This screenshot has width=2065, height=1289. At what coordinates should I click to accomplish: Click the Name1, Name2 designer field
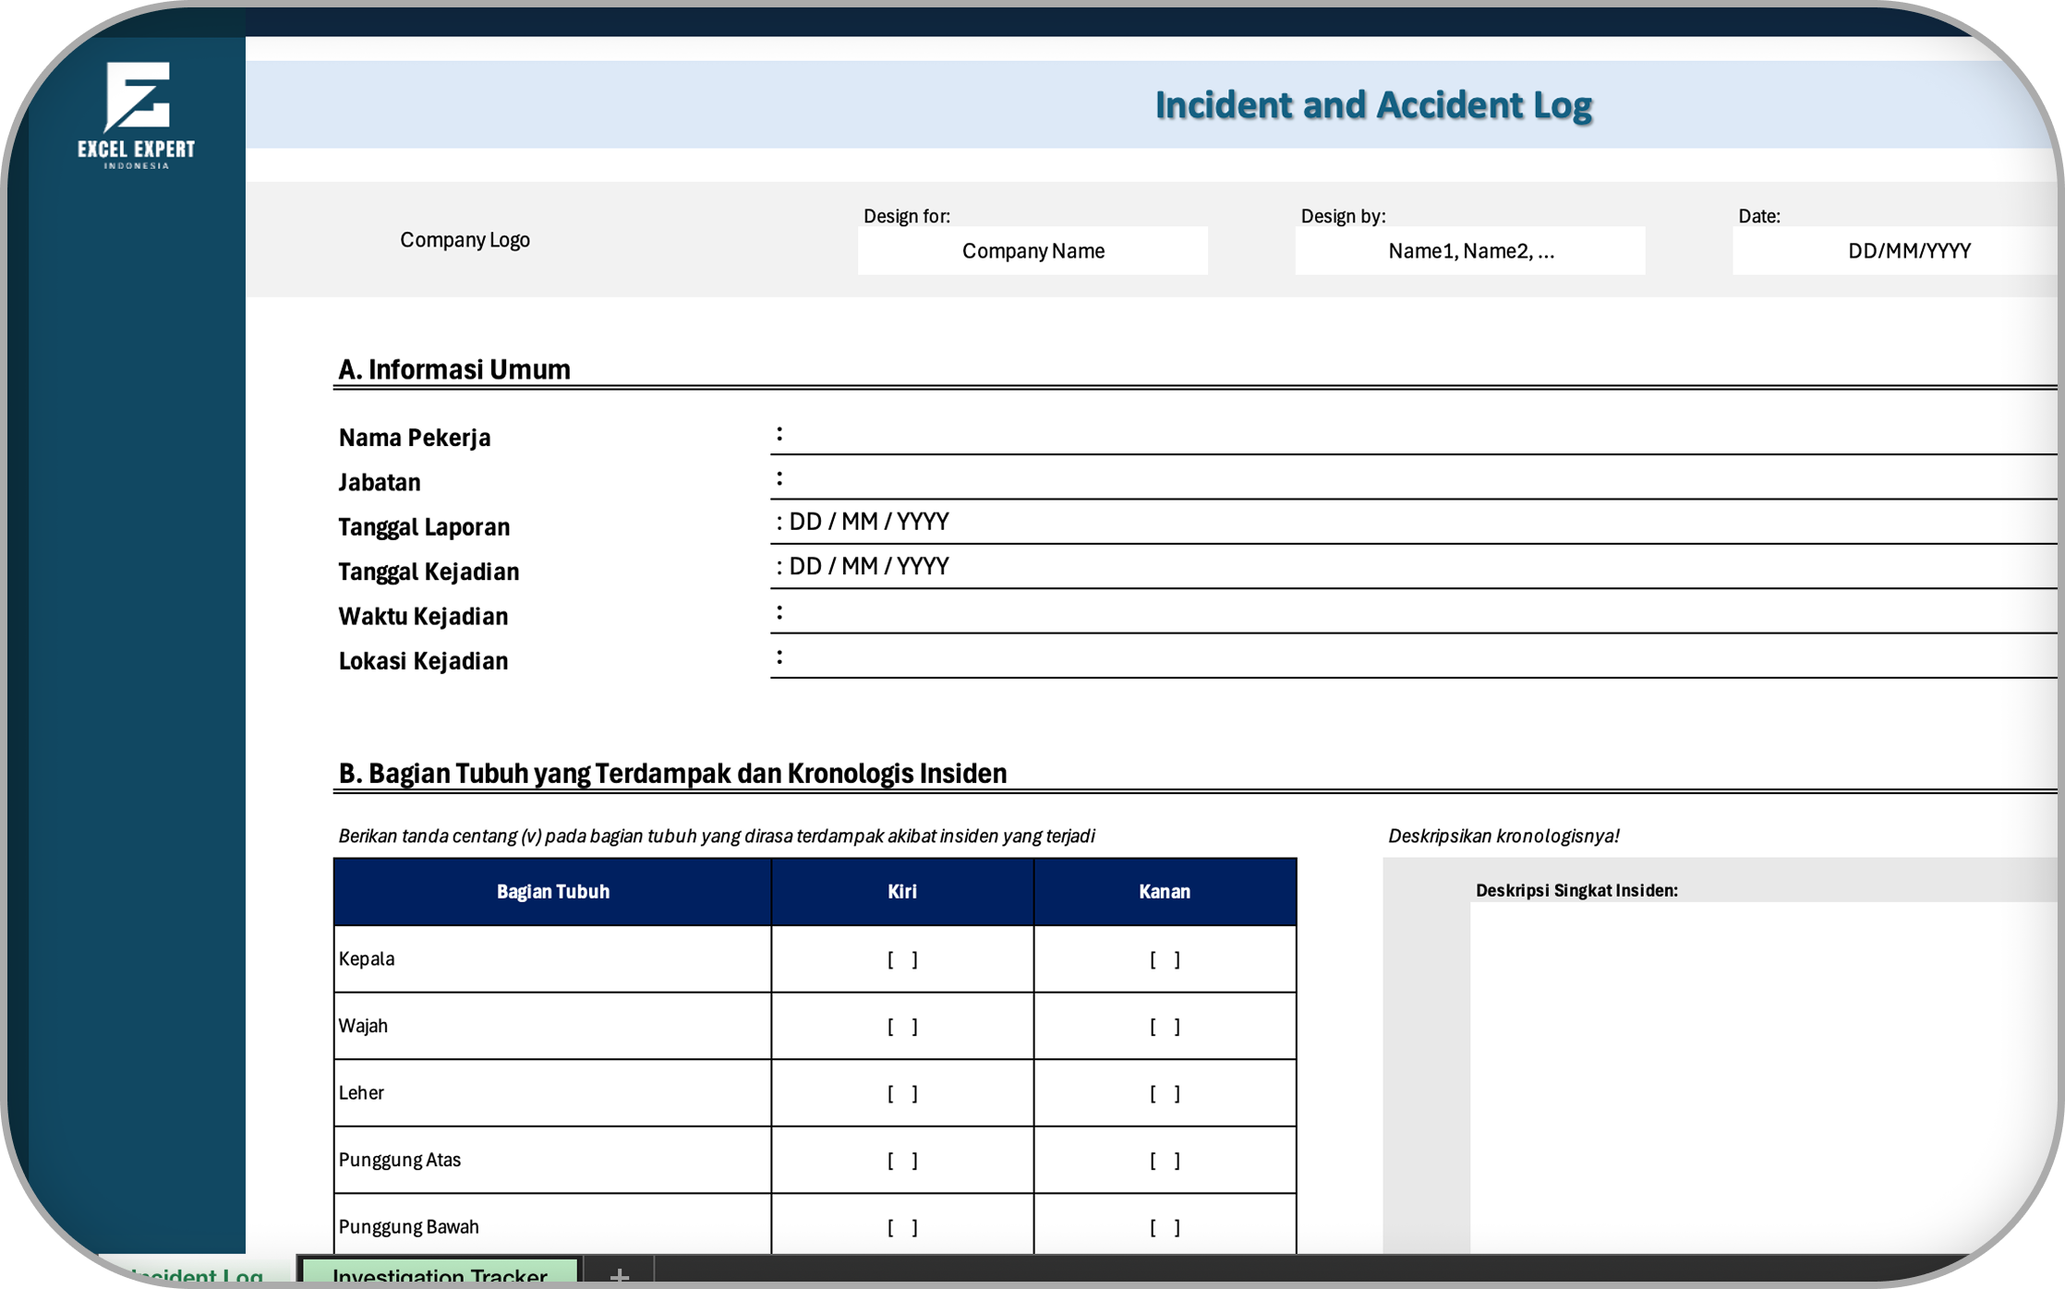(1469, 251)
